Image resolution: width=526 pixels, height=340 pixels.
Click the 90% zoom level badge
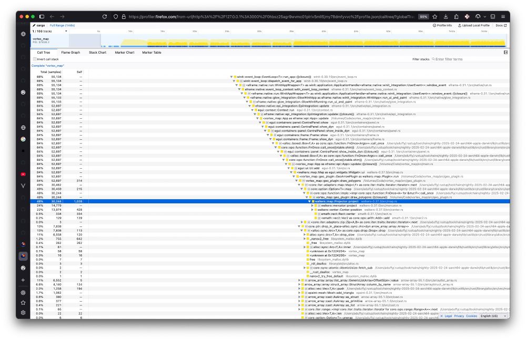point(423,16)
